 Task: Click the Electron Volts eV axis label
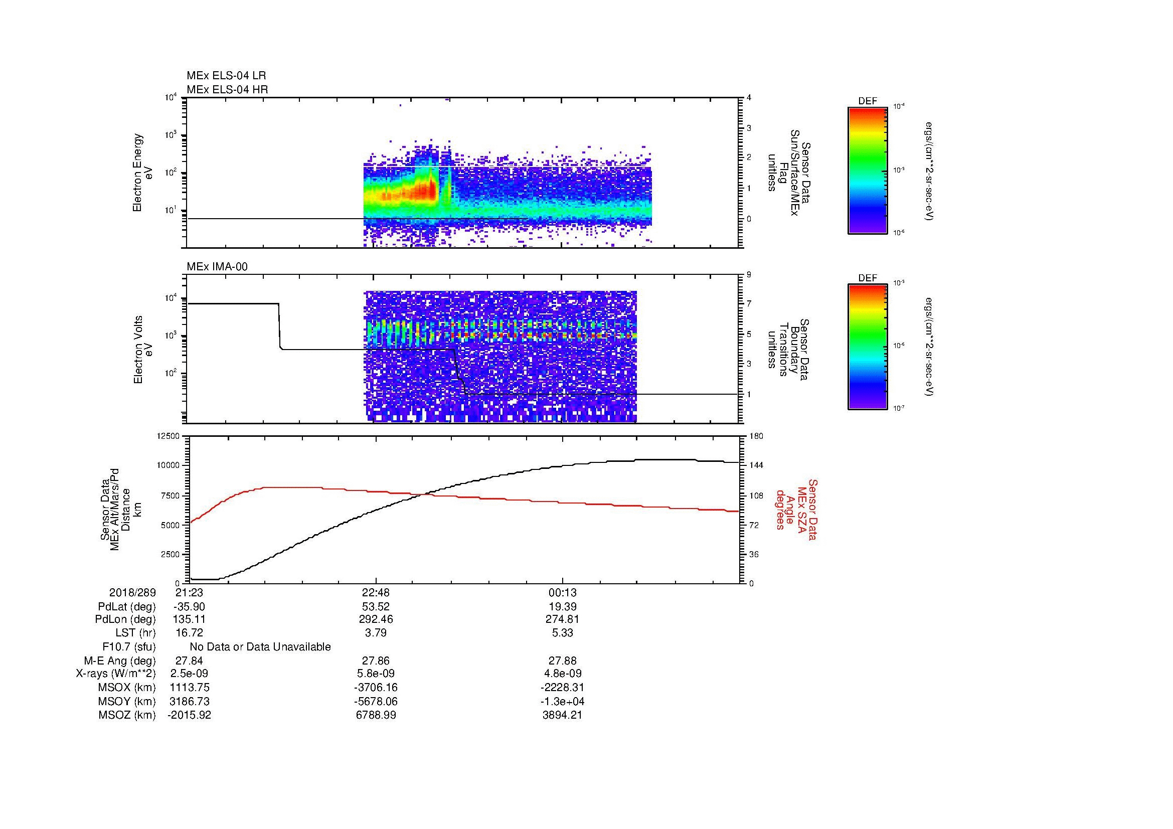point(143,350)
